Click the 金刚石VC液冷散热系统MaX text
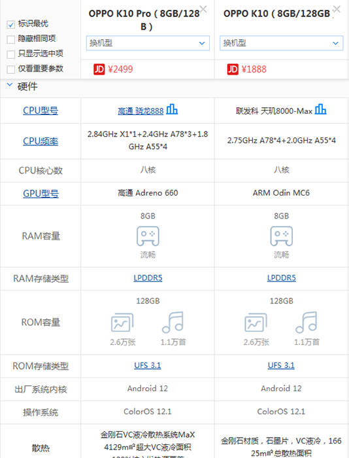 148,434
